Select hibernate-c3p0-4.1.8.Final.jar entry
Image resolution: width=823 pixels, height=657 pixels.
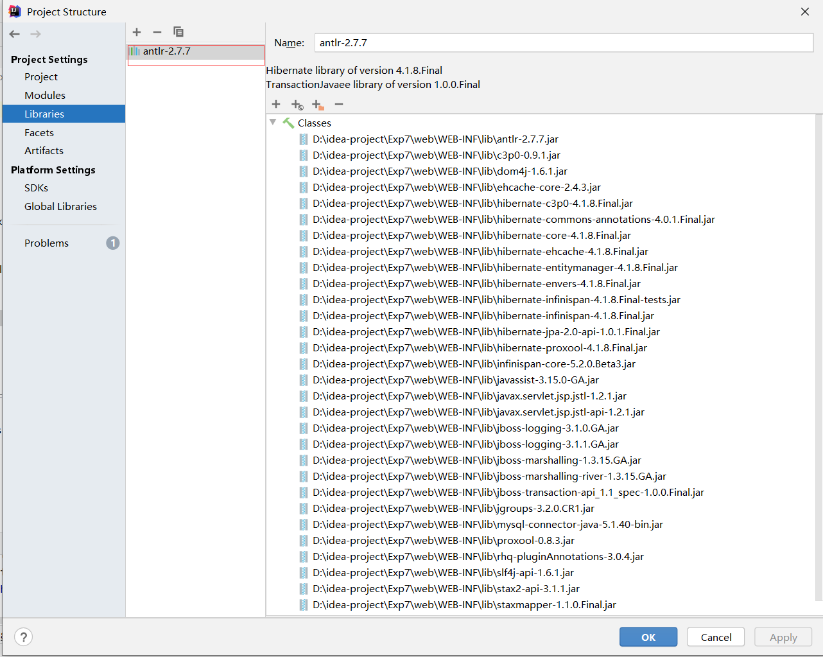472,204
